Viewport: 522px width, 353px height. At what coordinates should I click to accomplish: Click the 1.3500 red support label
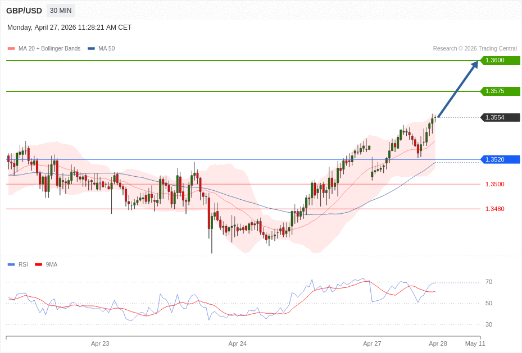coord(494,184)
